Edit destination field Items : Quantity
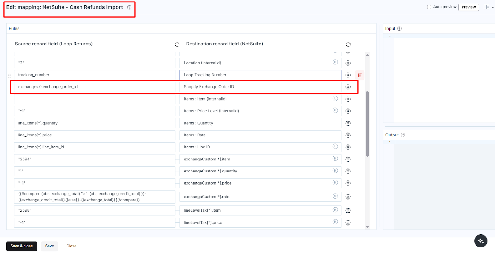 click(260, 123)
